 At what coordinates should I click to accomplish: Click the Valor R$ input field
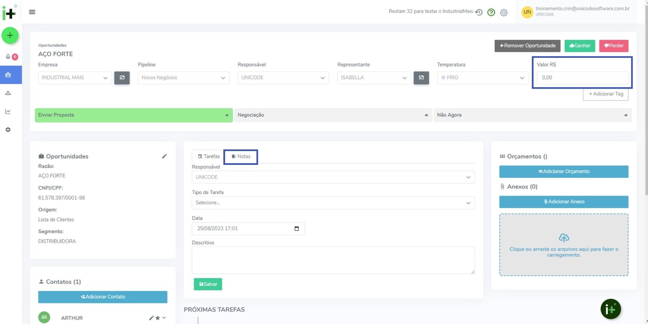click(582, 78)
